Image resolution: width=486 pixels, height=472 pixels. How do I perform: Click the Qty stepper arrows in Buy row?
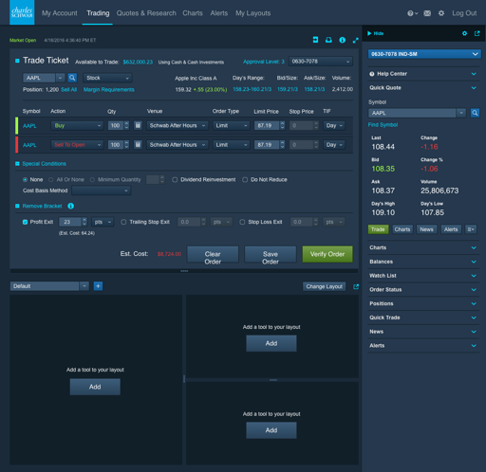[126, 125]
